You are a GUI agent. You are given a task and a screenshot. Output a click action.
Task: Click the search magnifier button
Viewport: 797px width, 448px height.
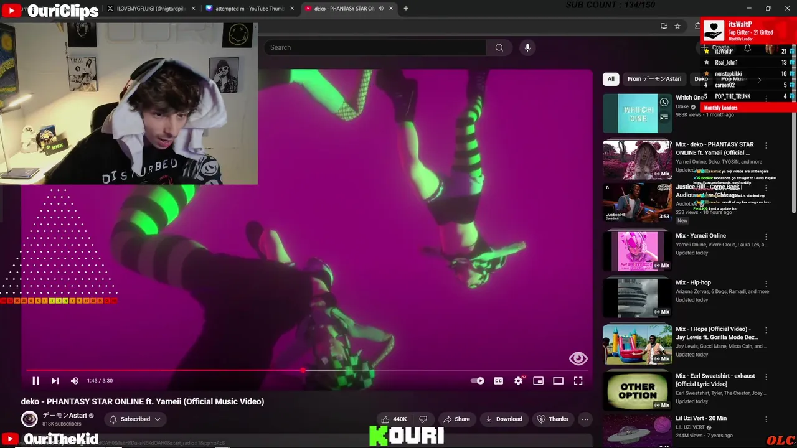tap(499, 47)
